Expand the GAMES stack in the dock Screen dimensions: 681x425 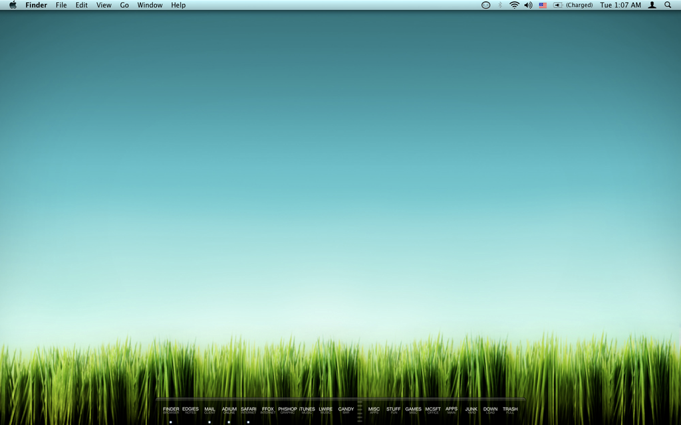(413, 410)
